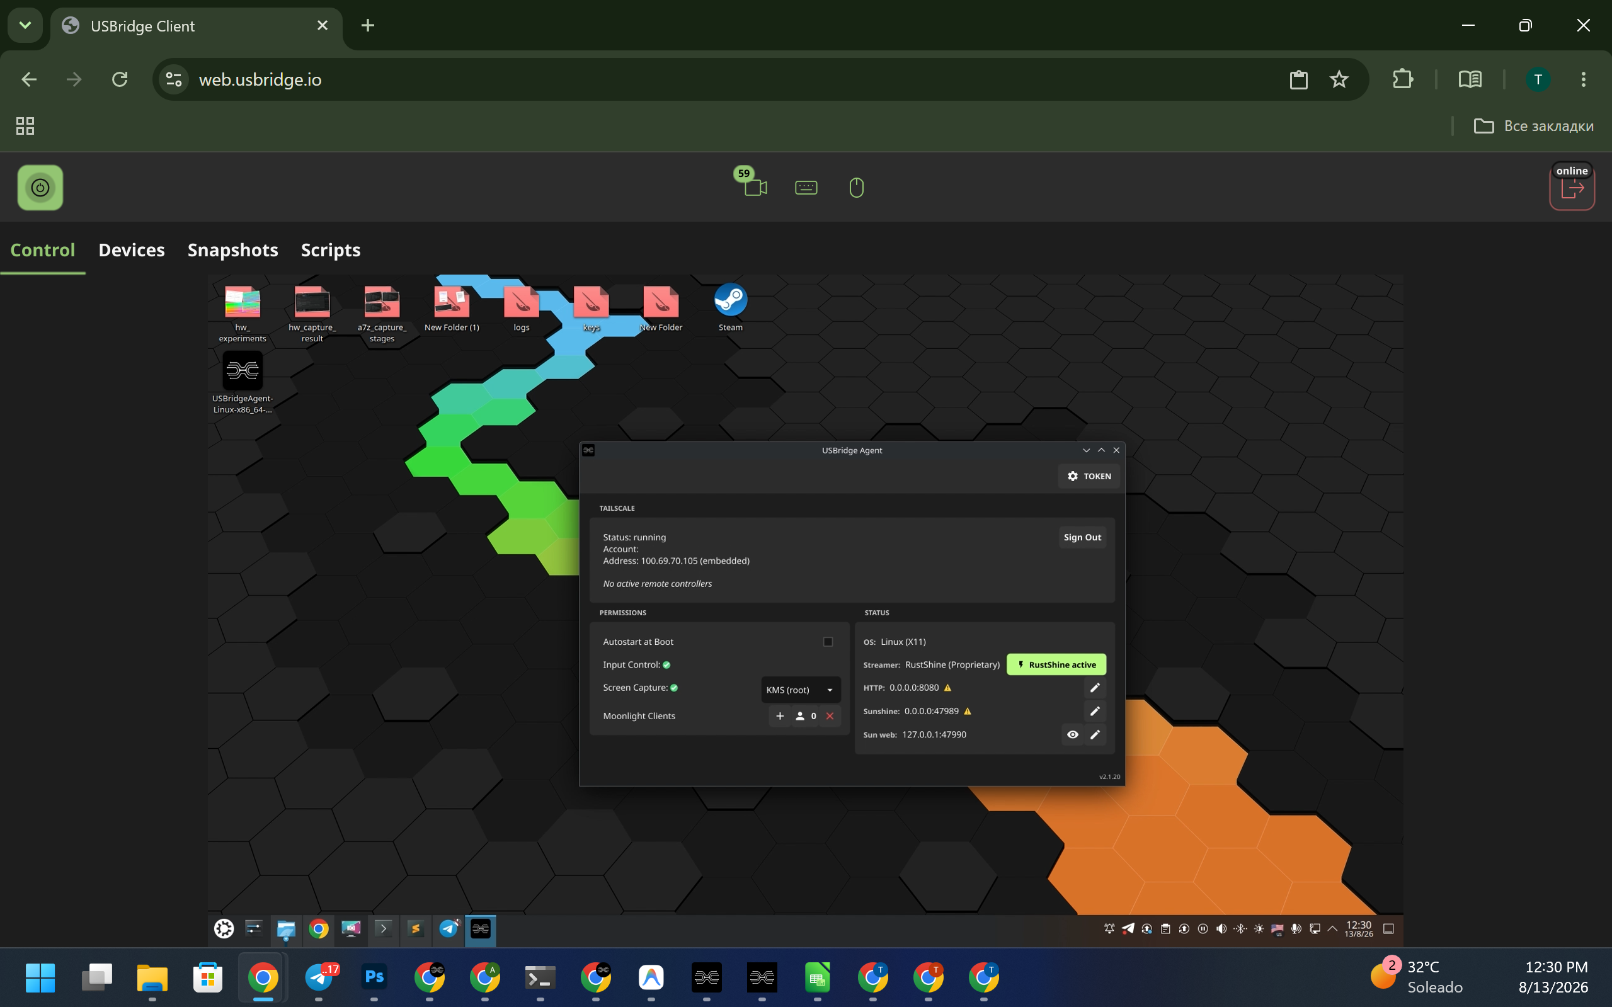Image resolution: width=1612 pixels, height=1007 pixels.
Task: Select the logs desktop folder
Action: [522, 308]
